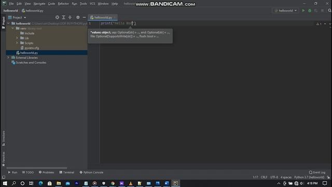Screen dimensions: 332x187
Task: Open Task View on the taskbar
Action: coord(31,183)
